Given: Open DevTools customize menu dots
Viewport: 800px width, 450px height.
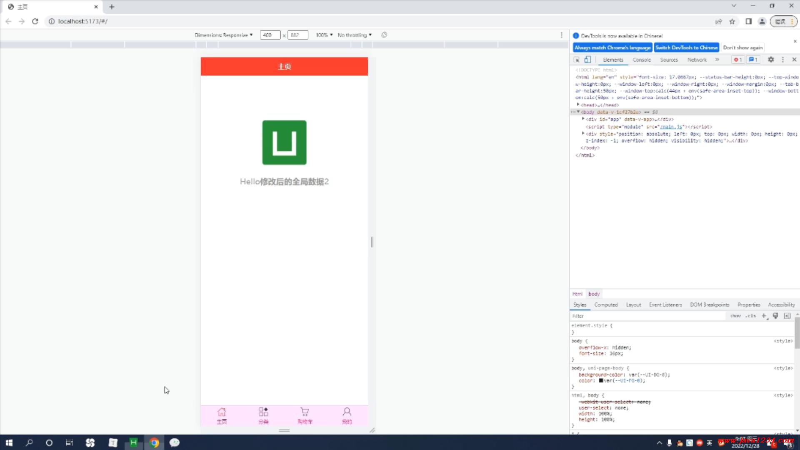Looking at the screenshot, I should [x=783, y=60].
